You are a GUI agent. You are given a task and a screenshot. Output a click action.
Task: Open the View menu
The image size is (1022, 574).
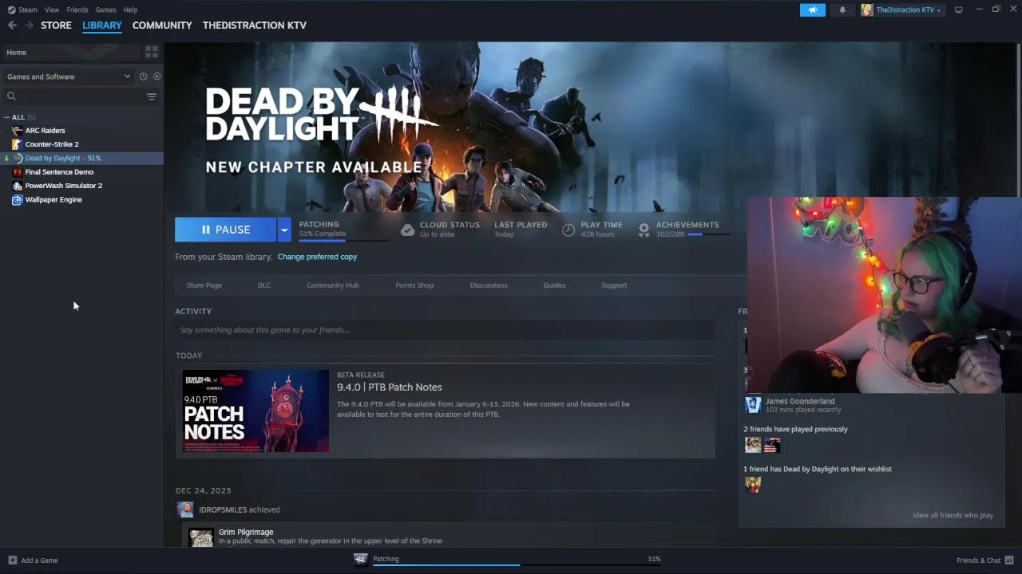pos(52,10)
